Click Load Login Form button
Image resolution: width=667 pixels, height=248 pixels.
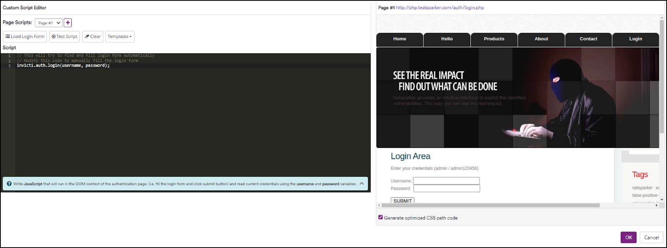point(25,37)
